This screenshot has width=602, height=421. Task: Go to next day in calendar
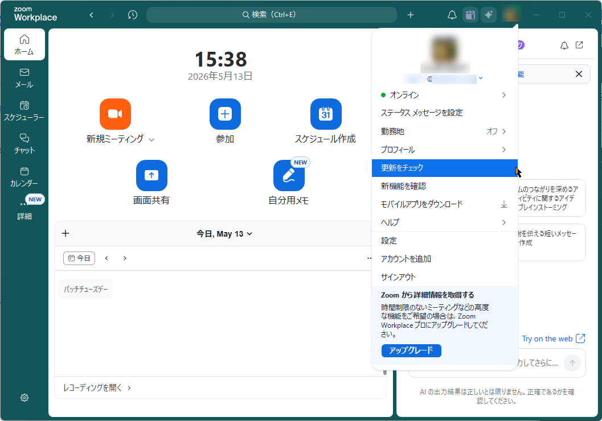pyautogui.click(x=125, y=258)
